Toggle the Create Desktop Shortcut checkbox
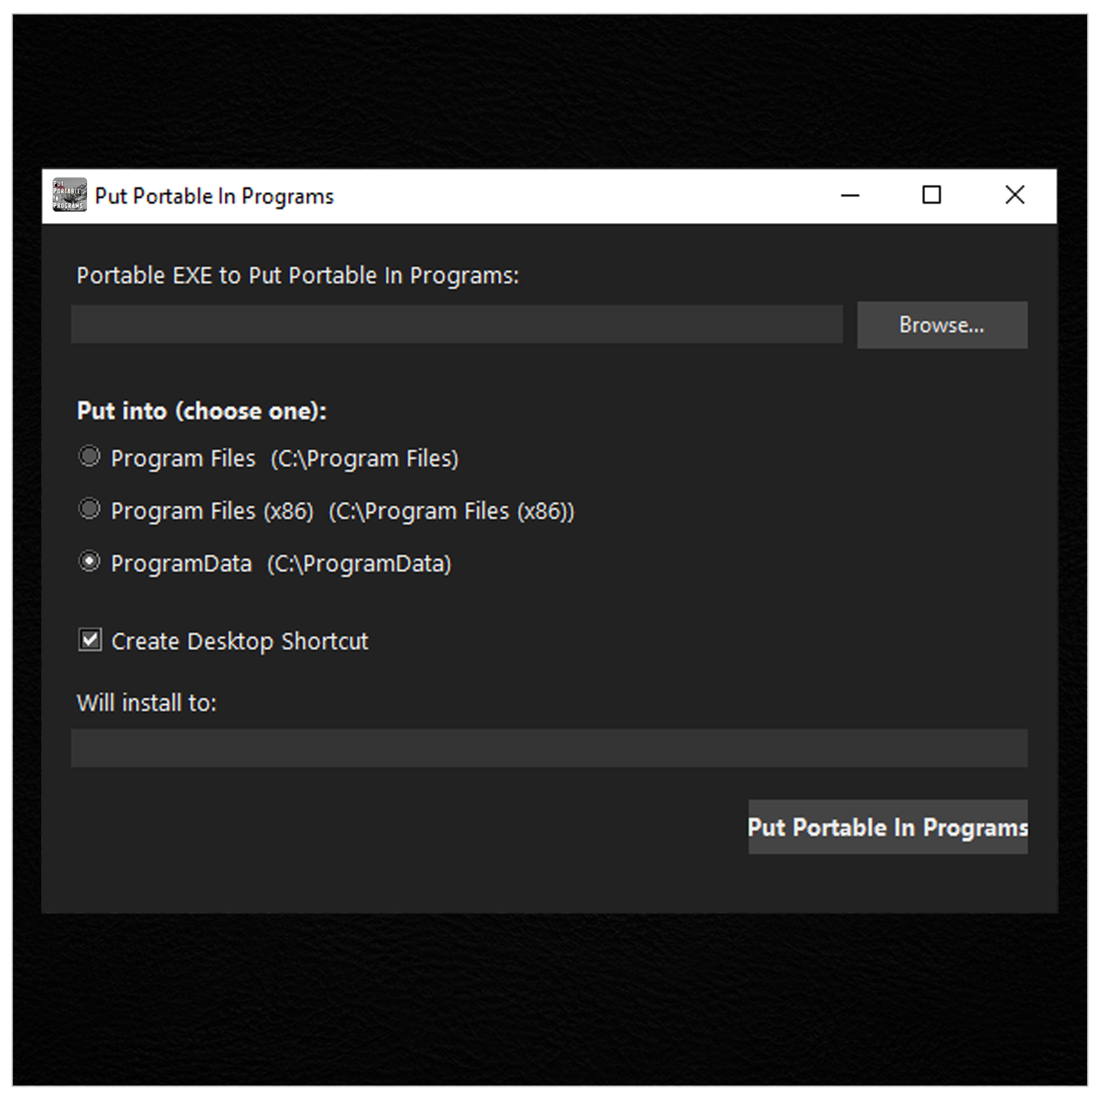This screenshot has height=1100, width=1100. click(90, 639)
